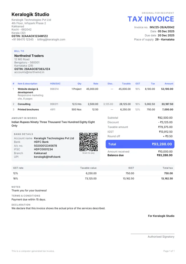The width and height of the screenshot is (186, 264).
Task: Click the IGST value ₹13,912.50
Action: (x=166, y=132)
